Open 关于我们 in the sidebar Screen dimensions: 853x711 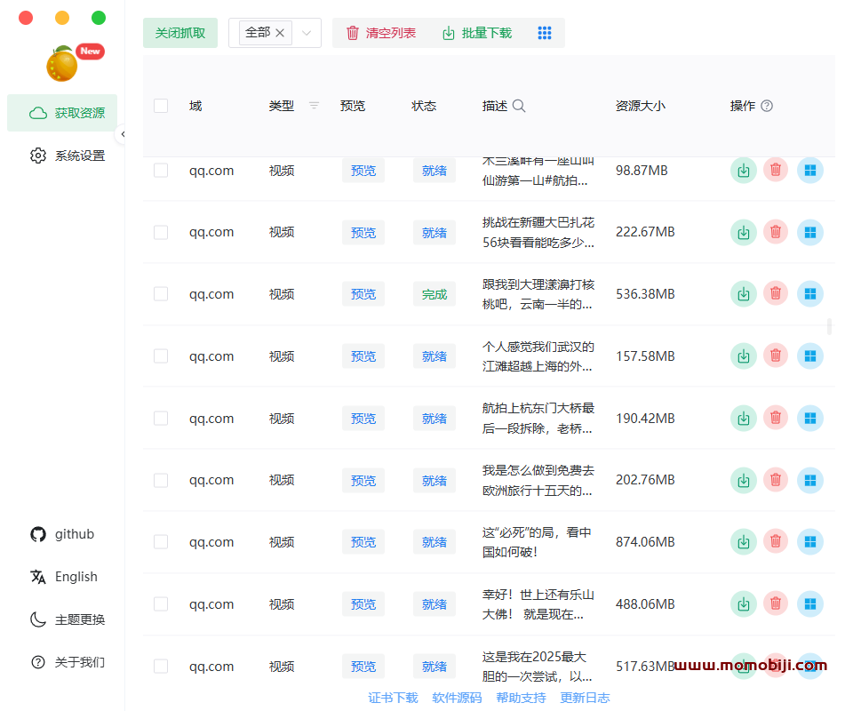coord(37,662)
